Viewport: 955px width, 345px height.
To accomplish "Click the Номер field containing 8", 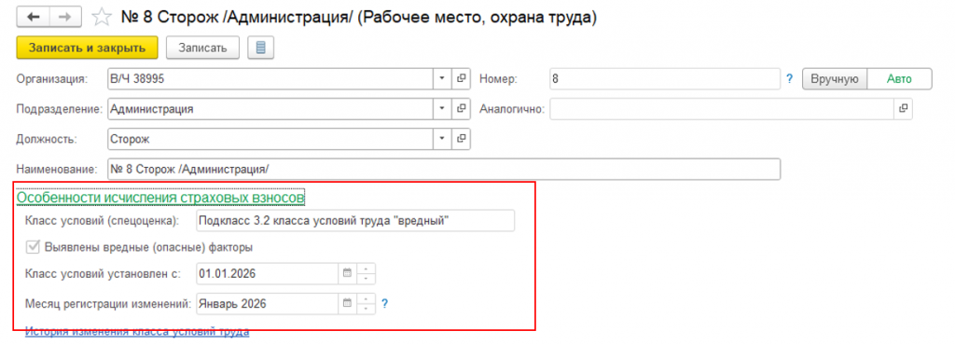I will point(664,78).
